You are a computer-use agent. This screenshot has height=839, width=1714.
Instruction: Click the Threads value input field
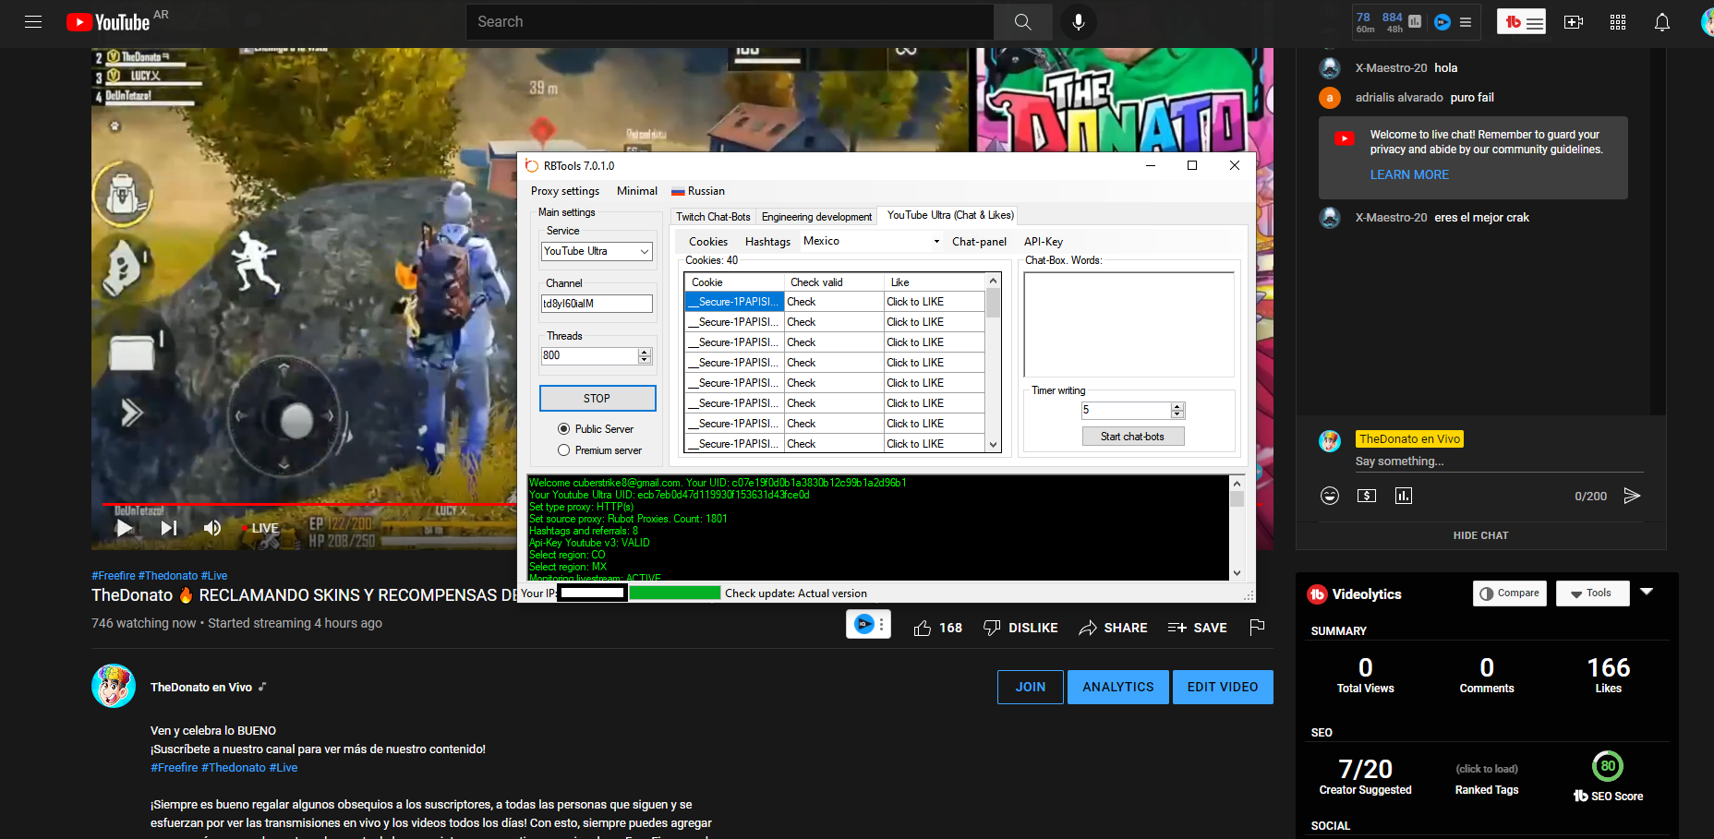(589, 355)
